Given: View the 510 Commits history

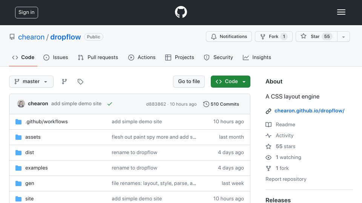Looking at the screenshot, I should pos(221,104).
